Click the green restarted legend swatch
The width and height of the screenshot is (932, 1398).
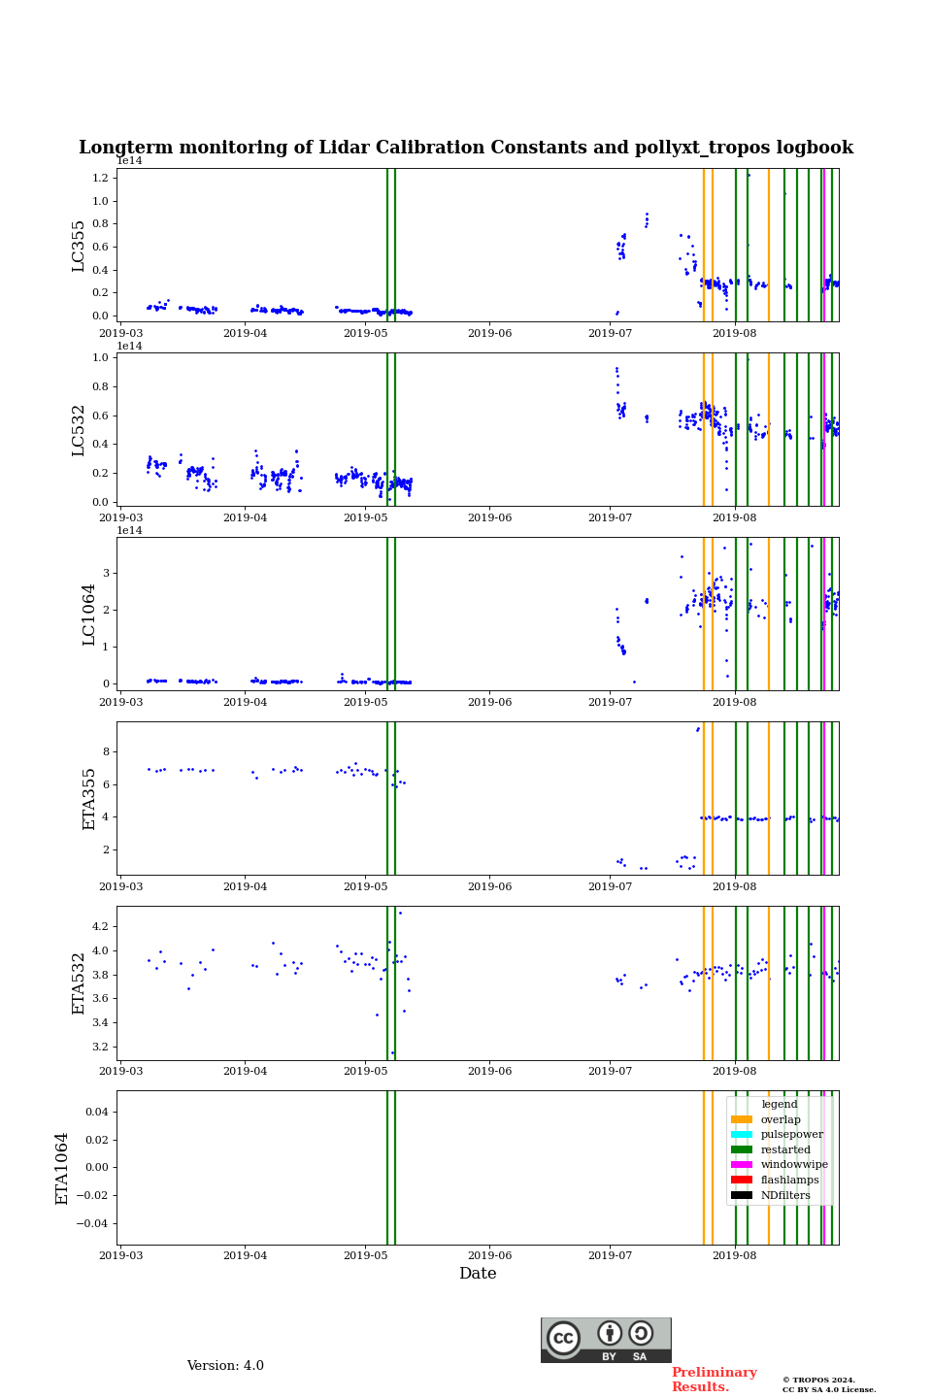coord(742,1149)
